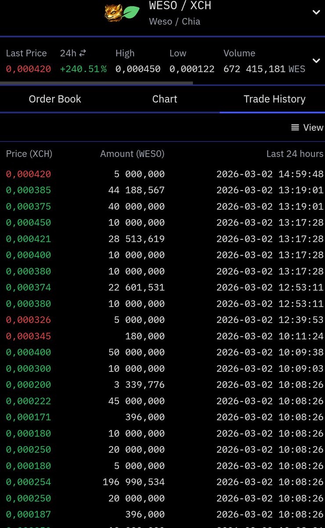Viewport: 325px width, 528px height.
Task: Select the Trade History tab
Action: 274,99
